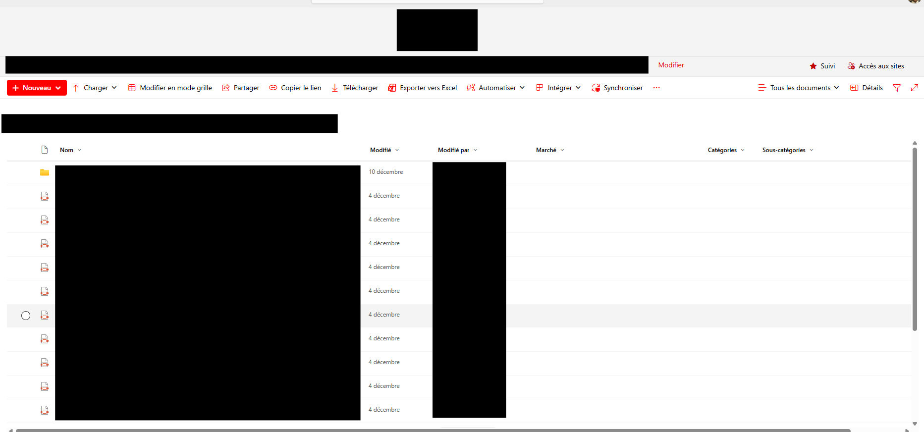This screenshot has width=924, height=432.
Task: Click the expand content arrow icon
Action: point(915,88)
